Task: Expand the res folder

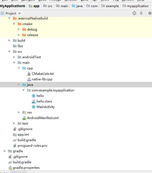Action: pos(19,112)
